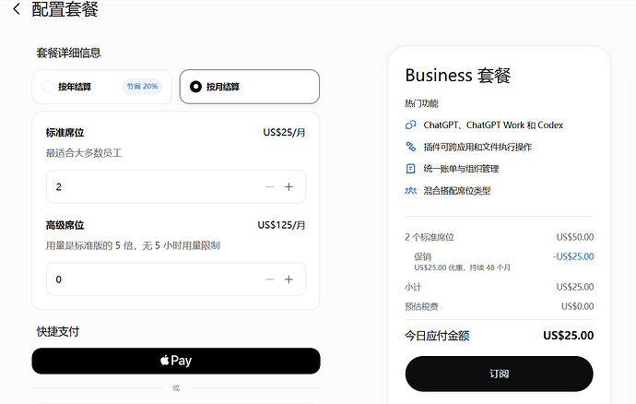Image resolution: width=636 pixels, height=404 pixels.
Task: Decrease the 高级席位 seat count with minus
Action: 270,279
